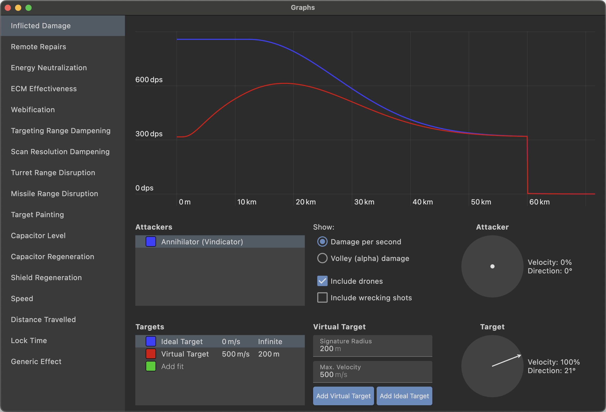Image resolution: width=606 pixels, height=412 pixels.
Task: Click the blue Ideal Target color swatch
Action: point(151,341)
